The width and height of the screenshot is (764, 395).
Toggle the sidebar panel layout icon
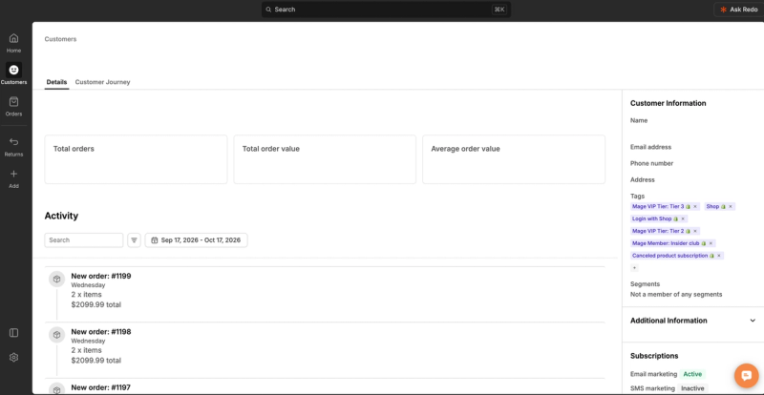point(13,333)
